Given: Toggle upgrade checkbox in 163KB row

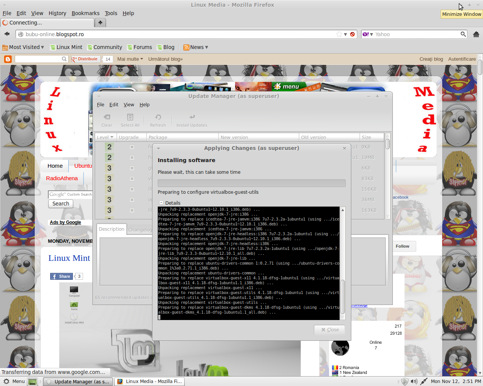Looking at the screenshot, I should 132,210.
